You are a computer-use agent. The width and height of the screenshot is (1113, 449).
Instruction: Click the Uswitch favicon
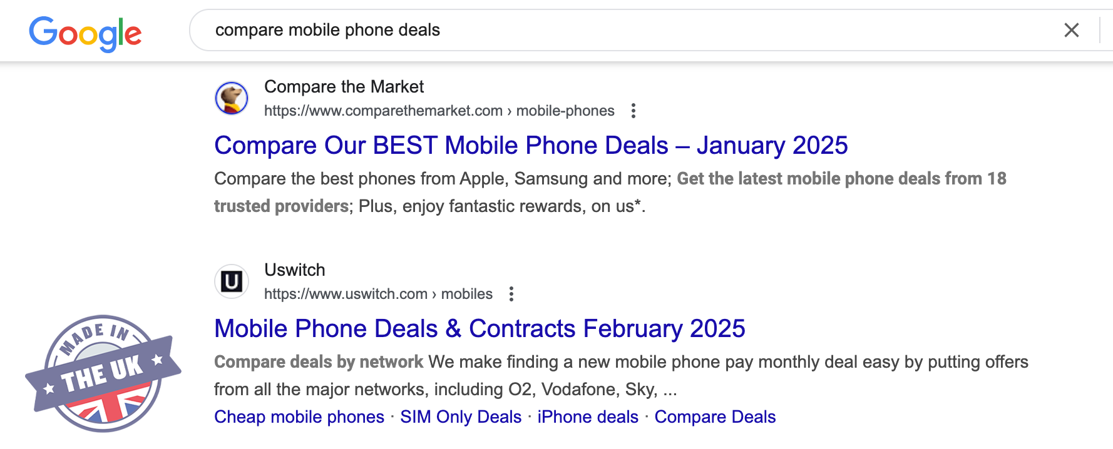232,281
